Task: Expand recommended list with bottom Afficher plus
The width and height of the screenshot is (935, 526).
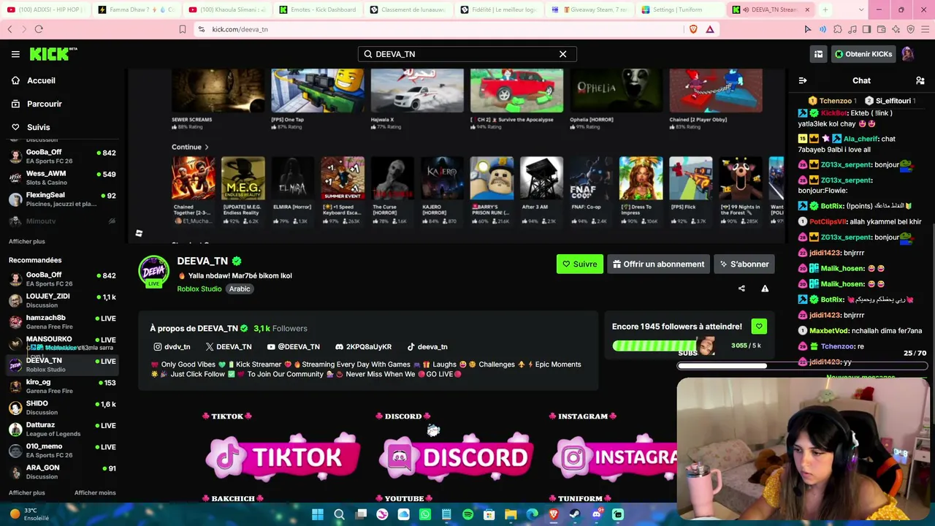Action: 27,492
